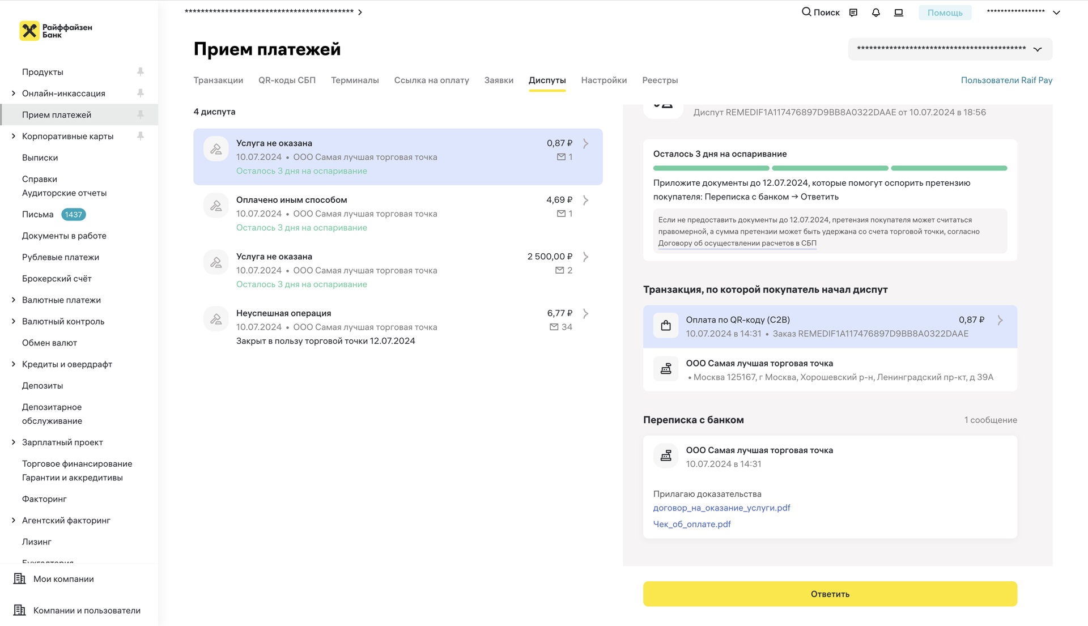
Task: Click cash register icon by merchant address
Action: [x=666, y=369]
